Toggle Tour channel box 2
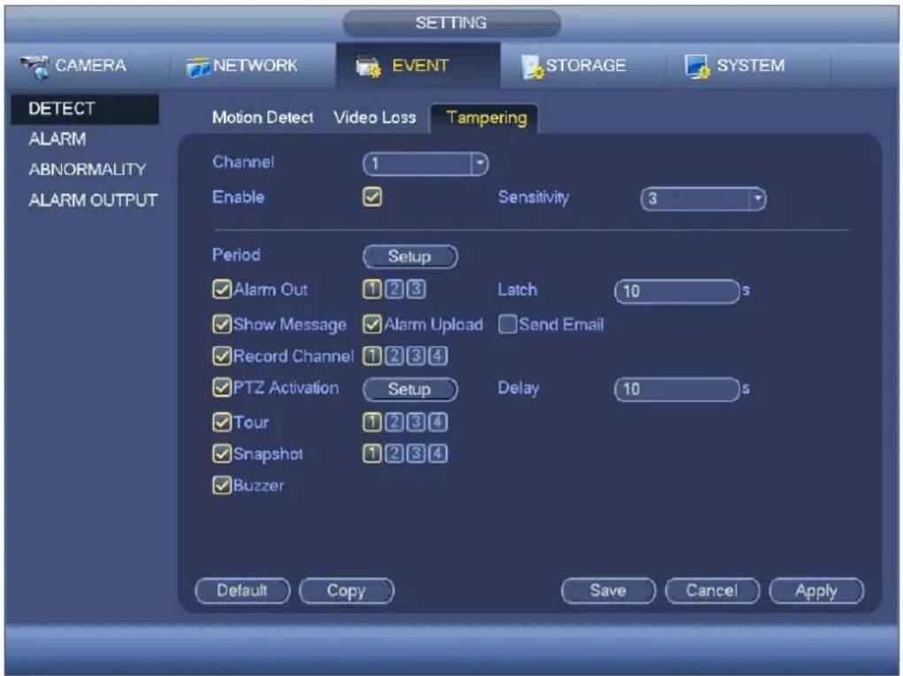 [394, 422]
